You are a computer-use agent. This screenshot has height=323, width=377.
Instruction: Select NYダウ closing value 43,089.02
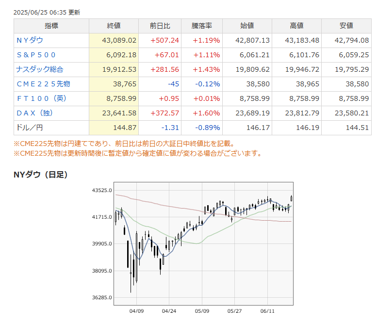[119, 40]
